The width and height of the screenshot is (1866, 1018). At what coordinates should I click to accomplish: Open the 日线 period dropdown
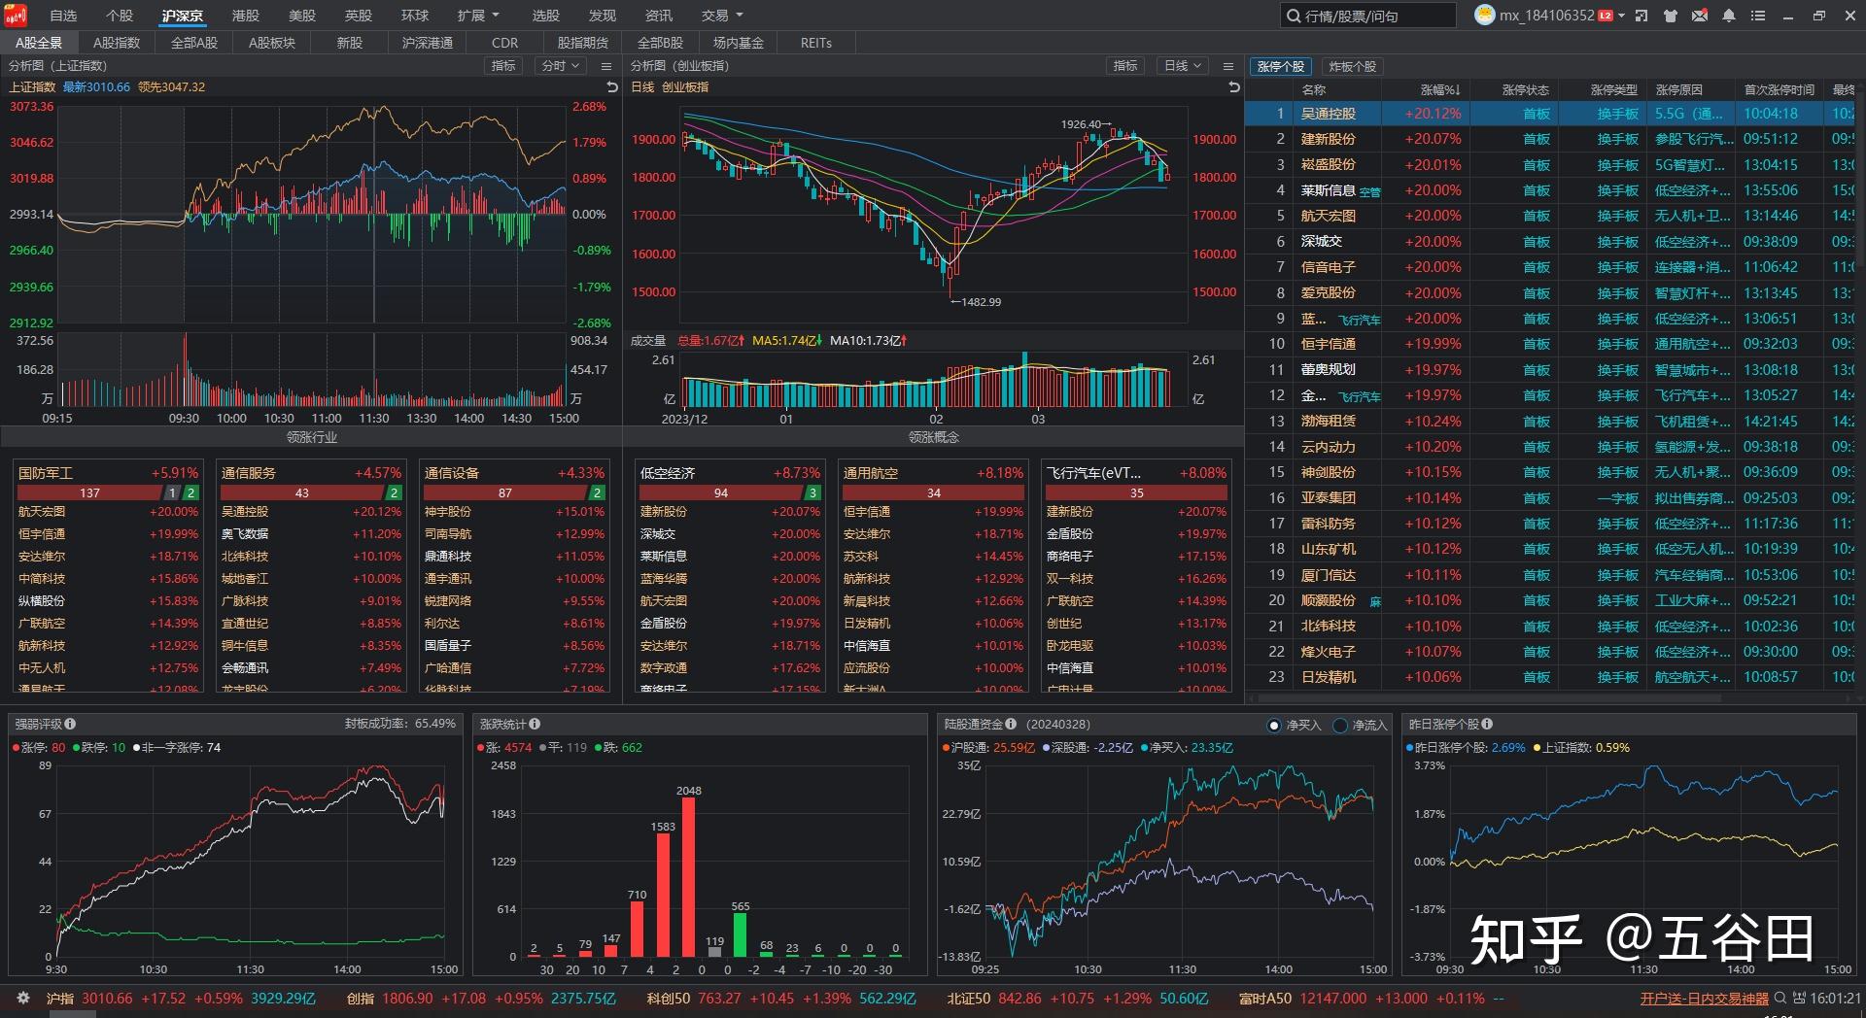1183,66
